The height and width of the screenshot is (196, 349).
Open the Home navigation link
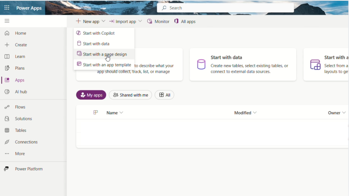(20, 33)
